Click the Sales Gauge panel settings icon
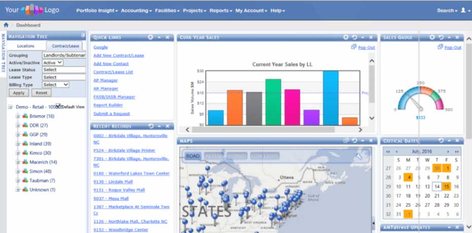This screenshot has height=233, width=472. pos(432,37)
